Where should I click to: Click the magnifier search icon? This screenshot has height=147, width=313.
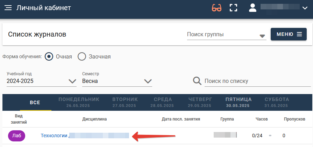click(x=197, y=81)
